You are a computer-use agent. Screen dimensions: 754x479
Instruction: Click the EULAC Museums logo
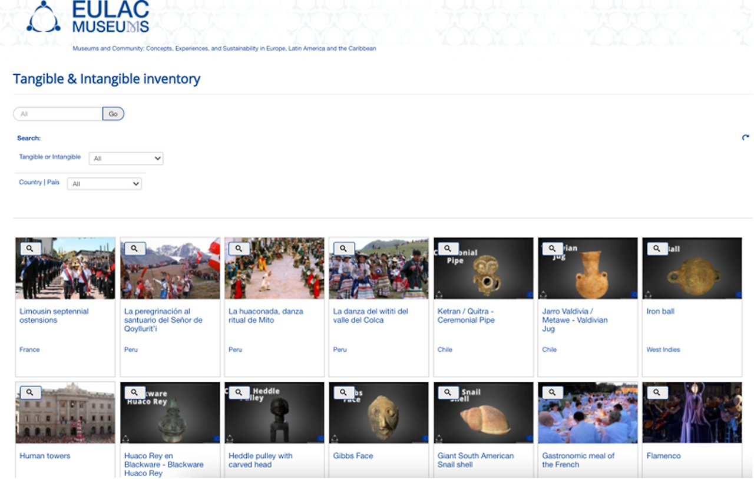coord(88,17)
